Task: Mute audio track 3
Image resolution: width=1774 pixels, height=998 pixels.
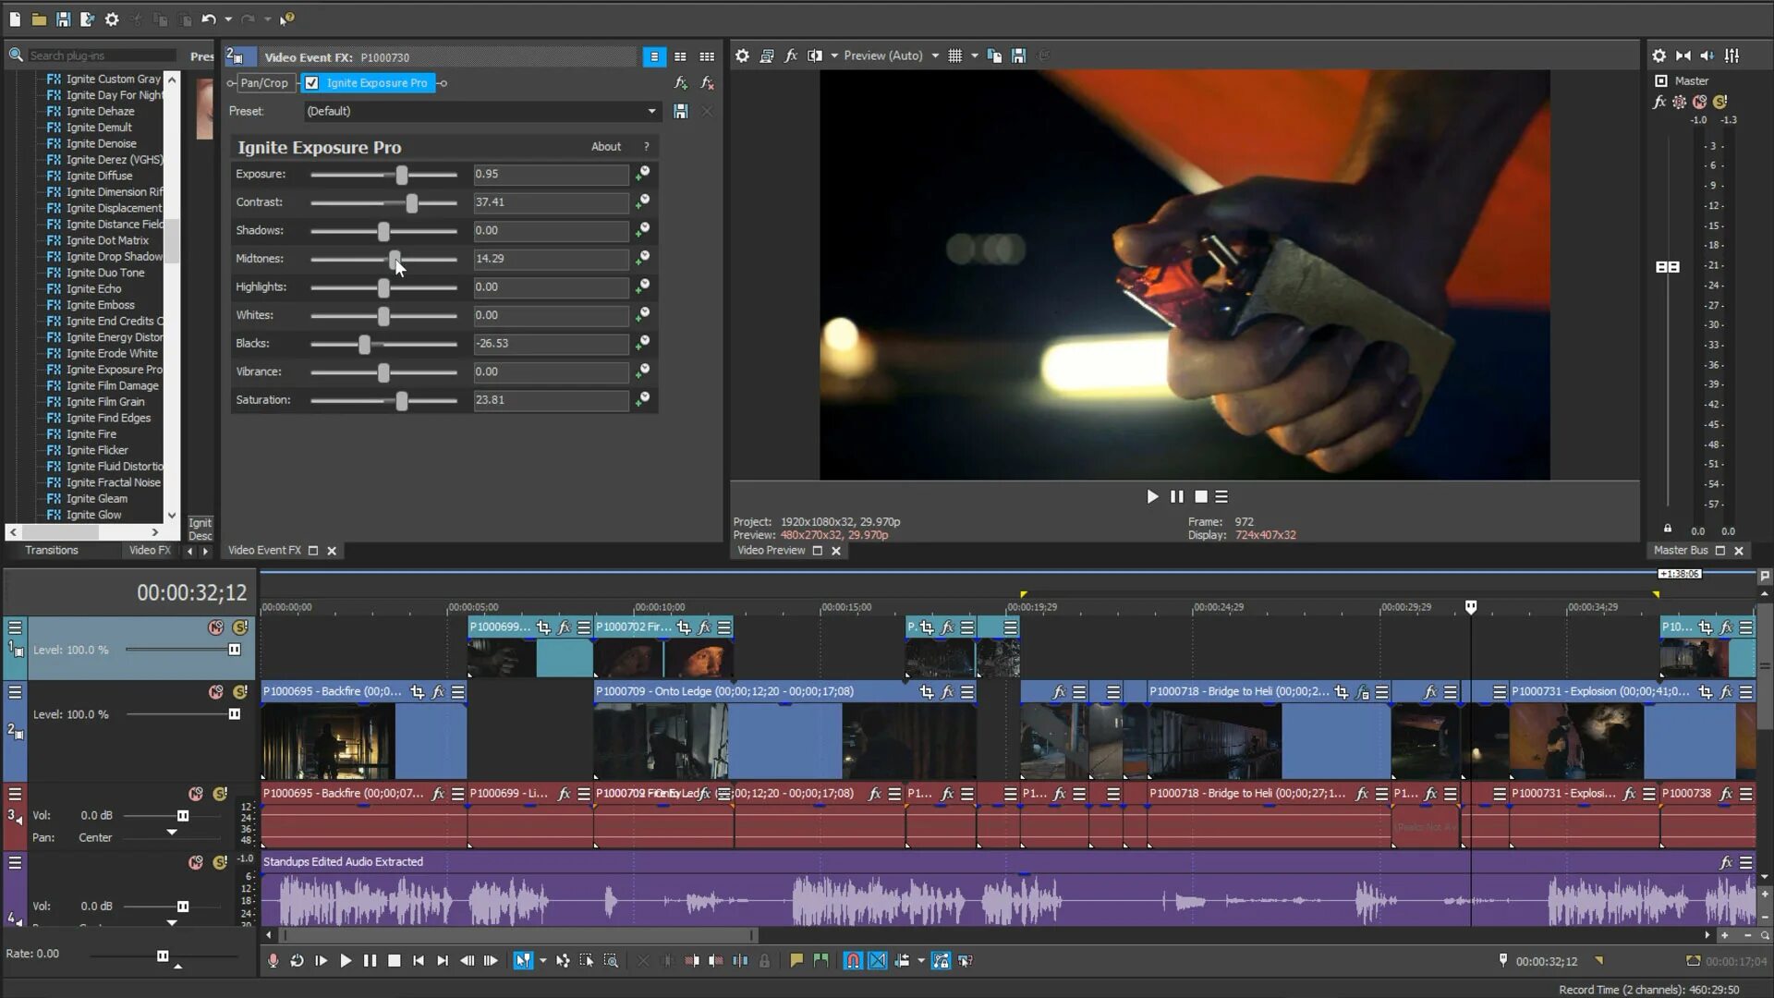Action: (x=196, y=794)
